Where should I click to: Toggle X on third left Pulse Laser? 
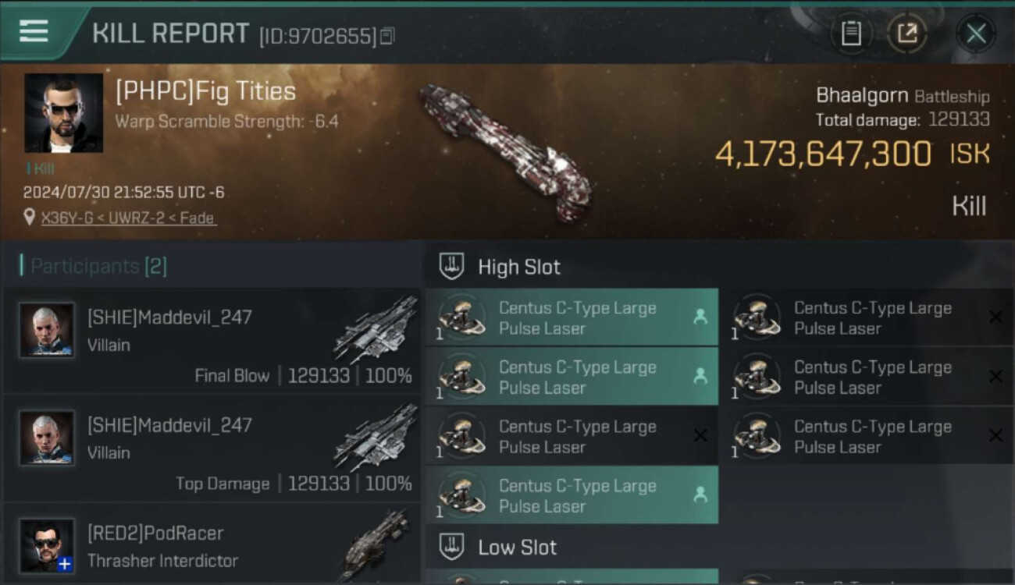(700, 436)
